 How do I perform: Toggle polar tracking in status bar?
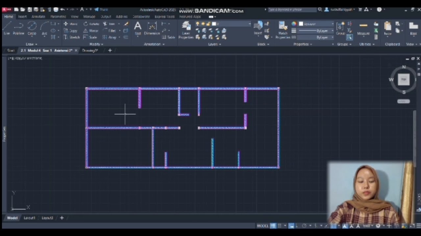point(304,226)
